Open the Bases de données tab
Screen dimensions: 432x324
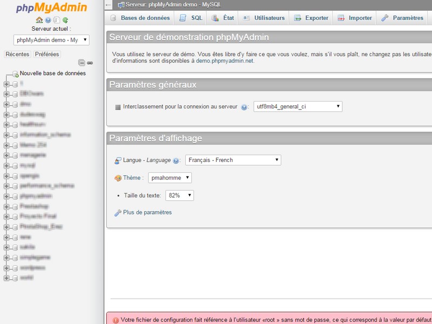point(140,18)
